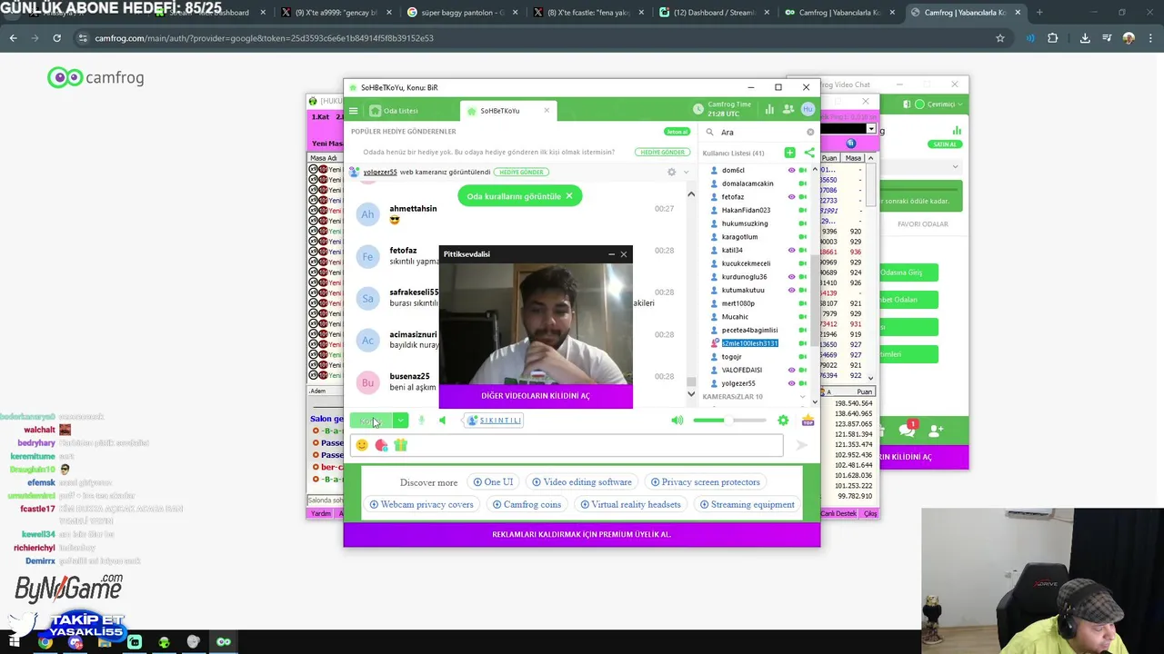The image size is (1164, 654).
Task: Open the 'Video editing software' ad link
Action: tap(582, 482)
